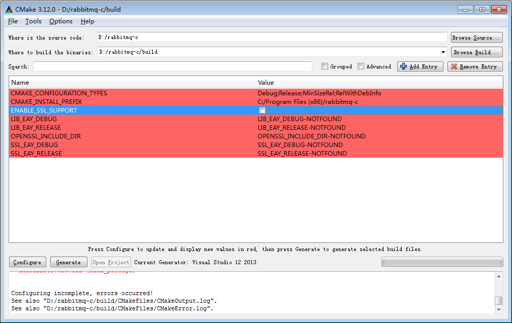
Task: Tick the ENABLE_SSL_SUPPORT checkbox
Action: [262, 111]
